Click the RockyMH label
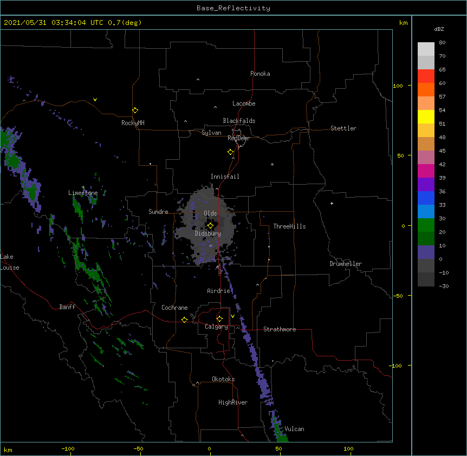 pos(133,123)
